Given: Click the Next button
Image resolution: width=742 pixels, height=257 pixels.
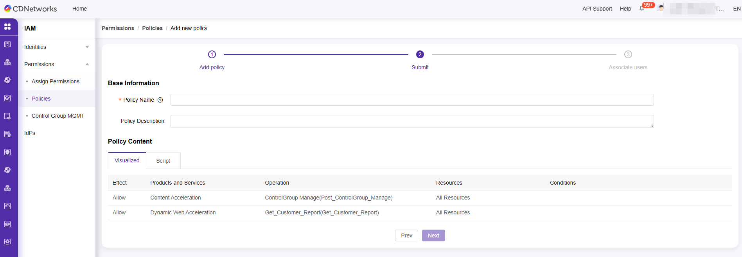Looking at the screenshot, I should point(433,235).
